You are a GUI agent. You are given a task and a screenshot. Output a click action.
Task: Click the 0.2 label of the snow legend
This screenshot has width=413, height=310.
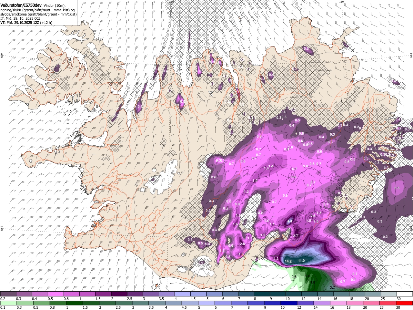pos(3,299)
